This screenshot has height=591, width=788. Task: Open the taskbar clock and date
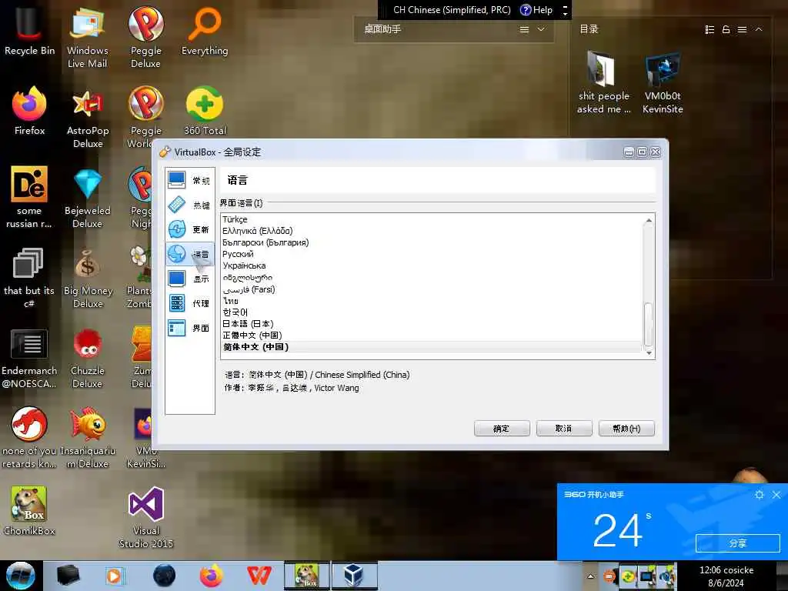tap(726, 576)
